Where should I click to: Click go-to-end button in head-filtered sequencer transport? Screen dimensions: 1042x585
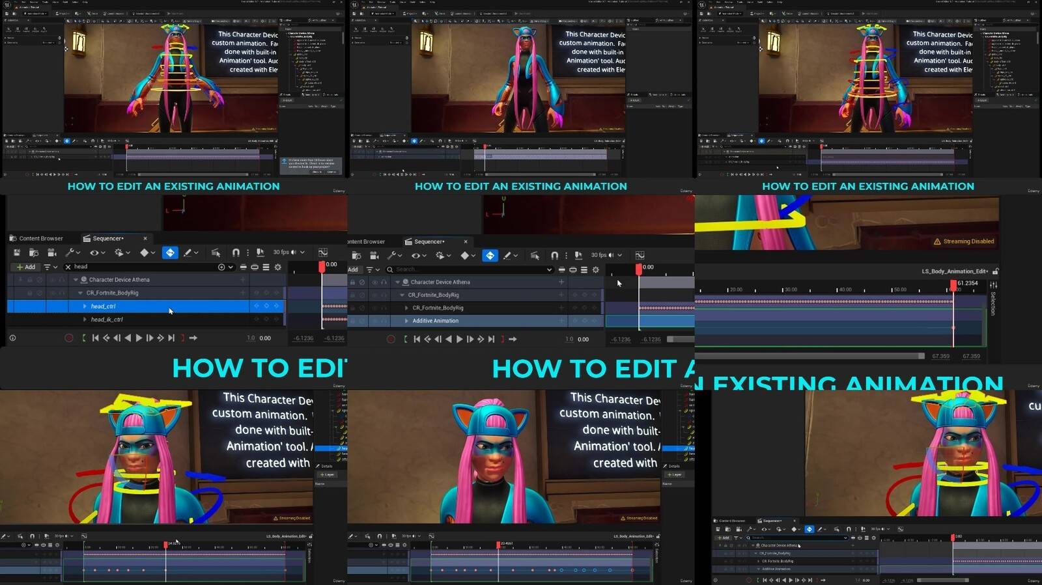pyautogui.click(x=171, y=338)
